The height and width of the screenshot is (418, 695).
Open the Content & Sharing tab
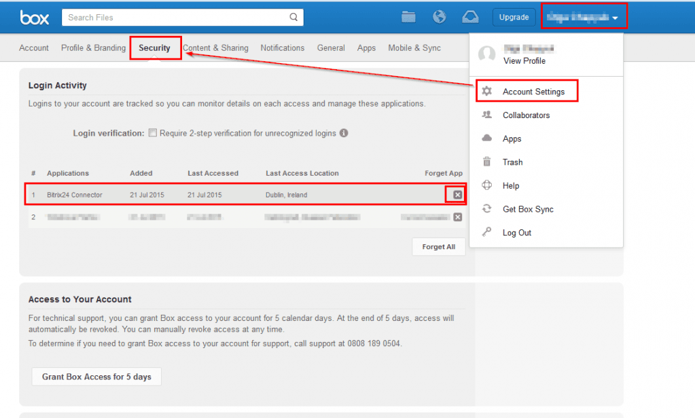pyautogui.click(x=215, y=48)
